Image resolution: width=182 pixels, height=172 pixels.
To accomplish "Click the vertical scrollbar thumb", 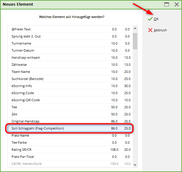I will point(135,41).
